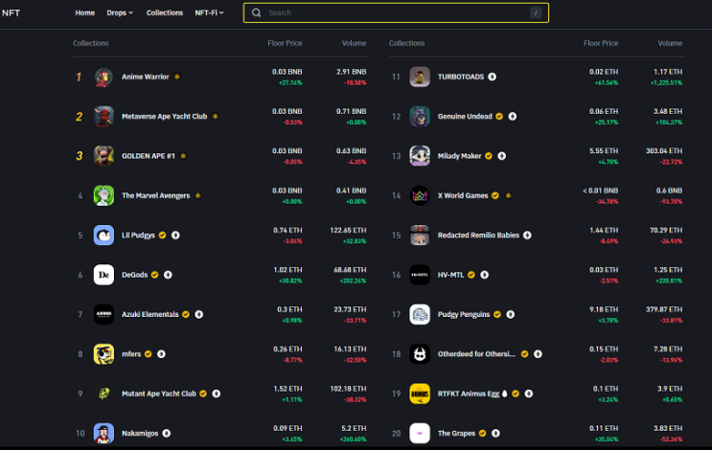Expand the Drops dropdown menu
The image size is (712, 450).
pos(120,12)
